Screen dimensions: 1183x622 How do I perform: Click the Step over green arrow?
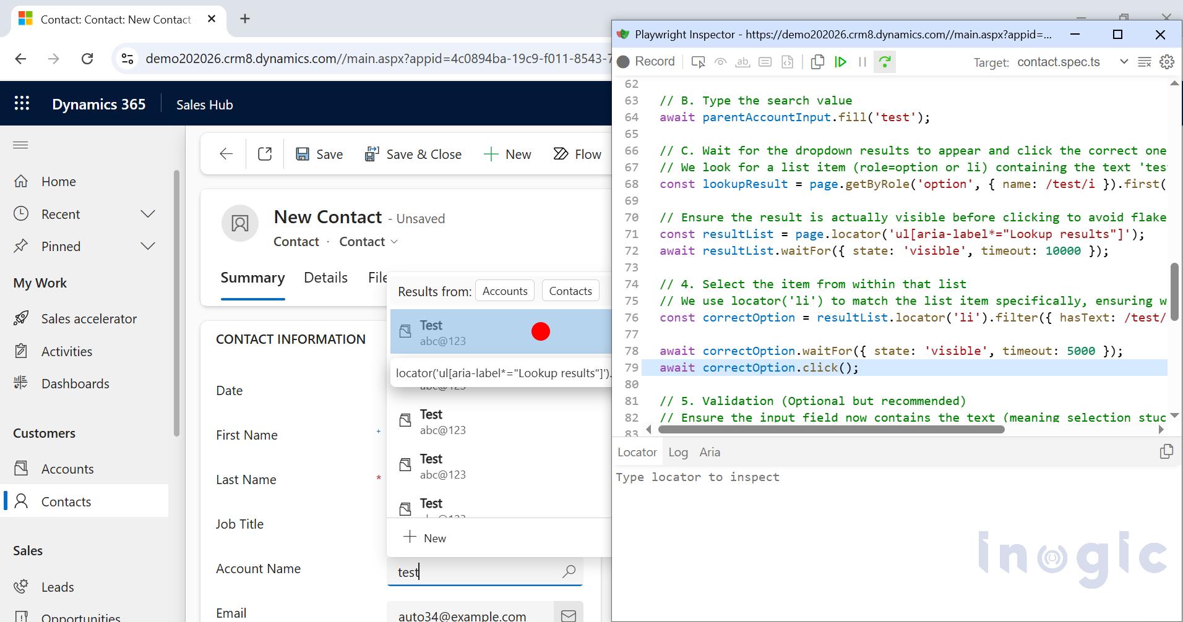click(885, 61)
